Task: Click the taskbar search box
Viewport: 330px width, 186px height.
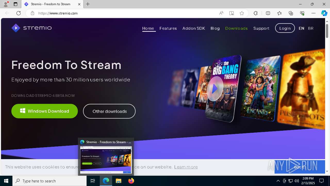Action: (x=49, y=181)
